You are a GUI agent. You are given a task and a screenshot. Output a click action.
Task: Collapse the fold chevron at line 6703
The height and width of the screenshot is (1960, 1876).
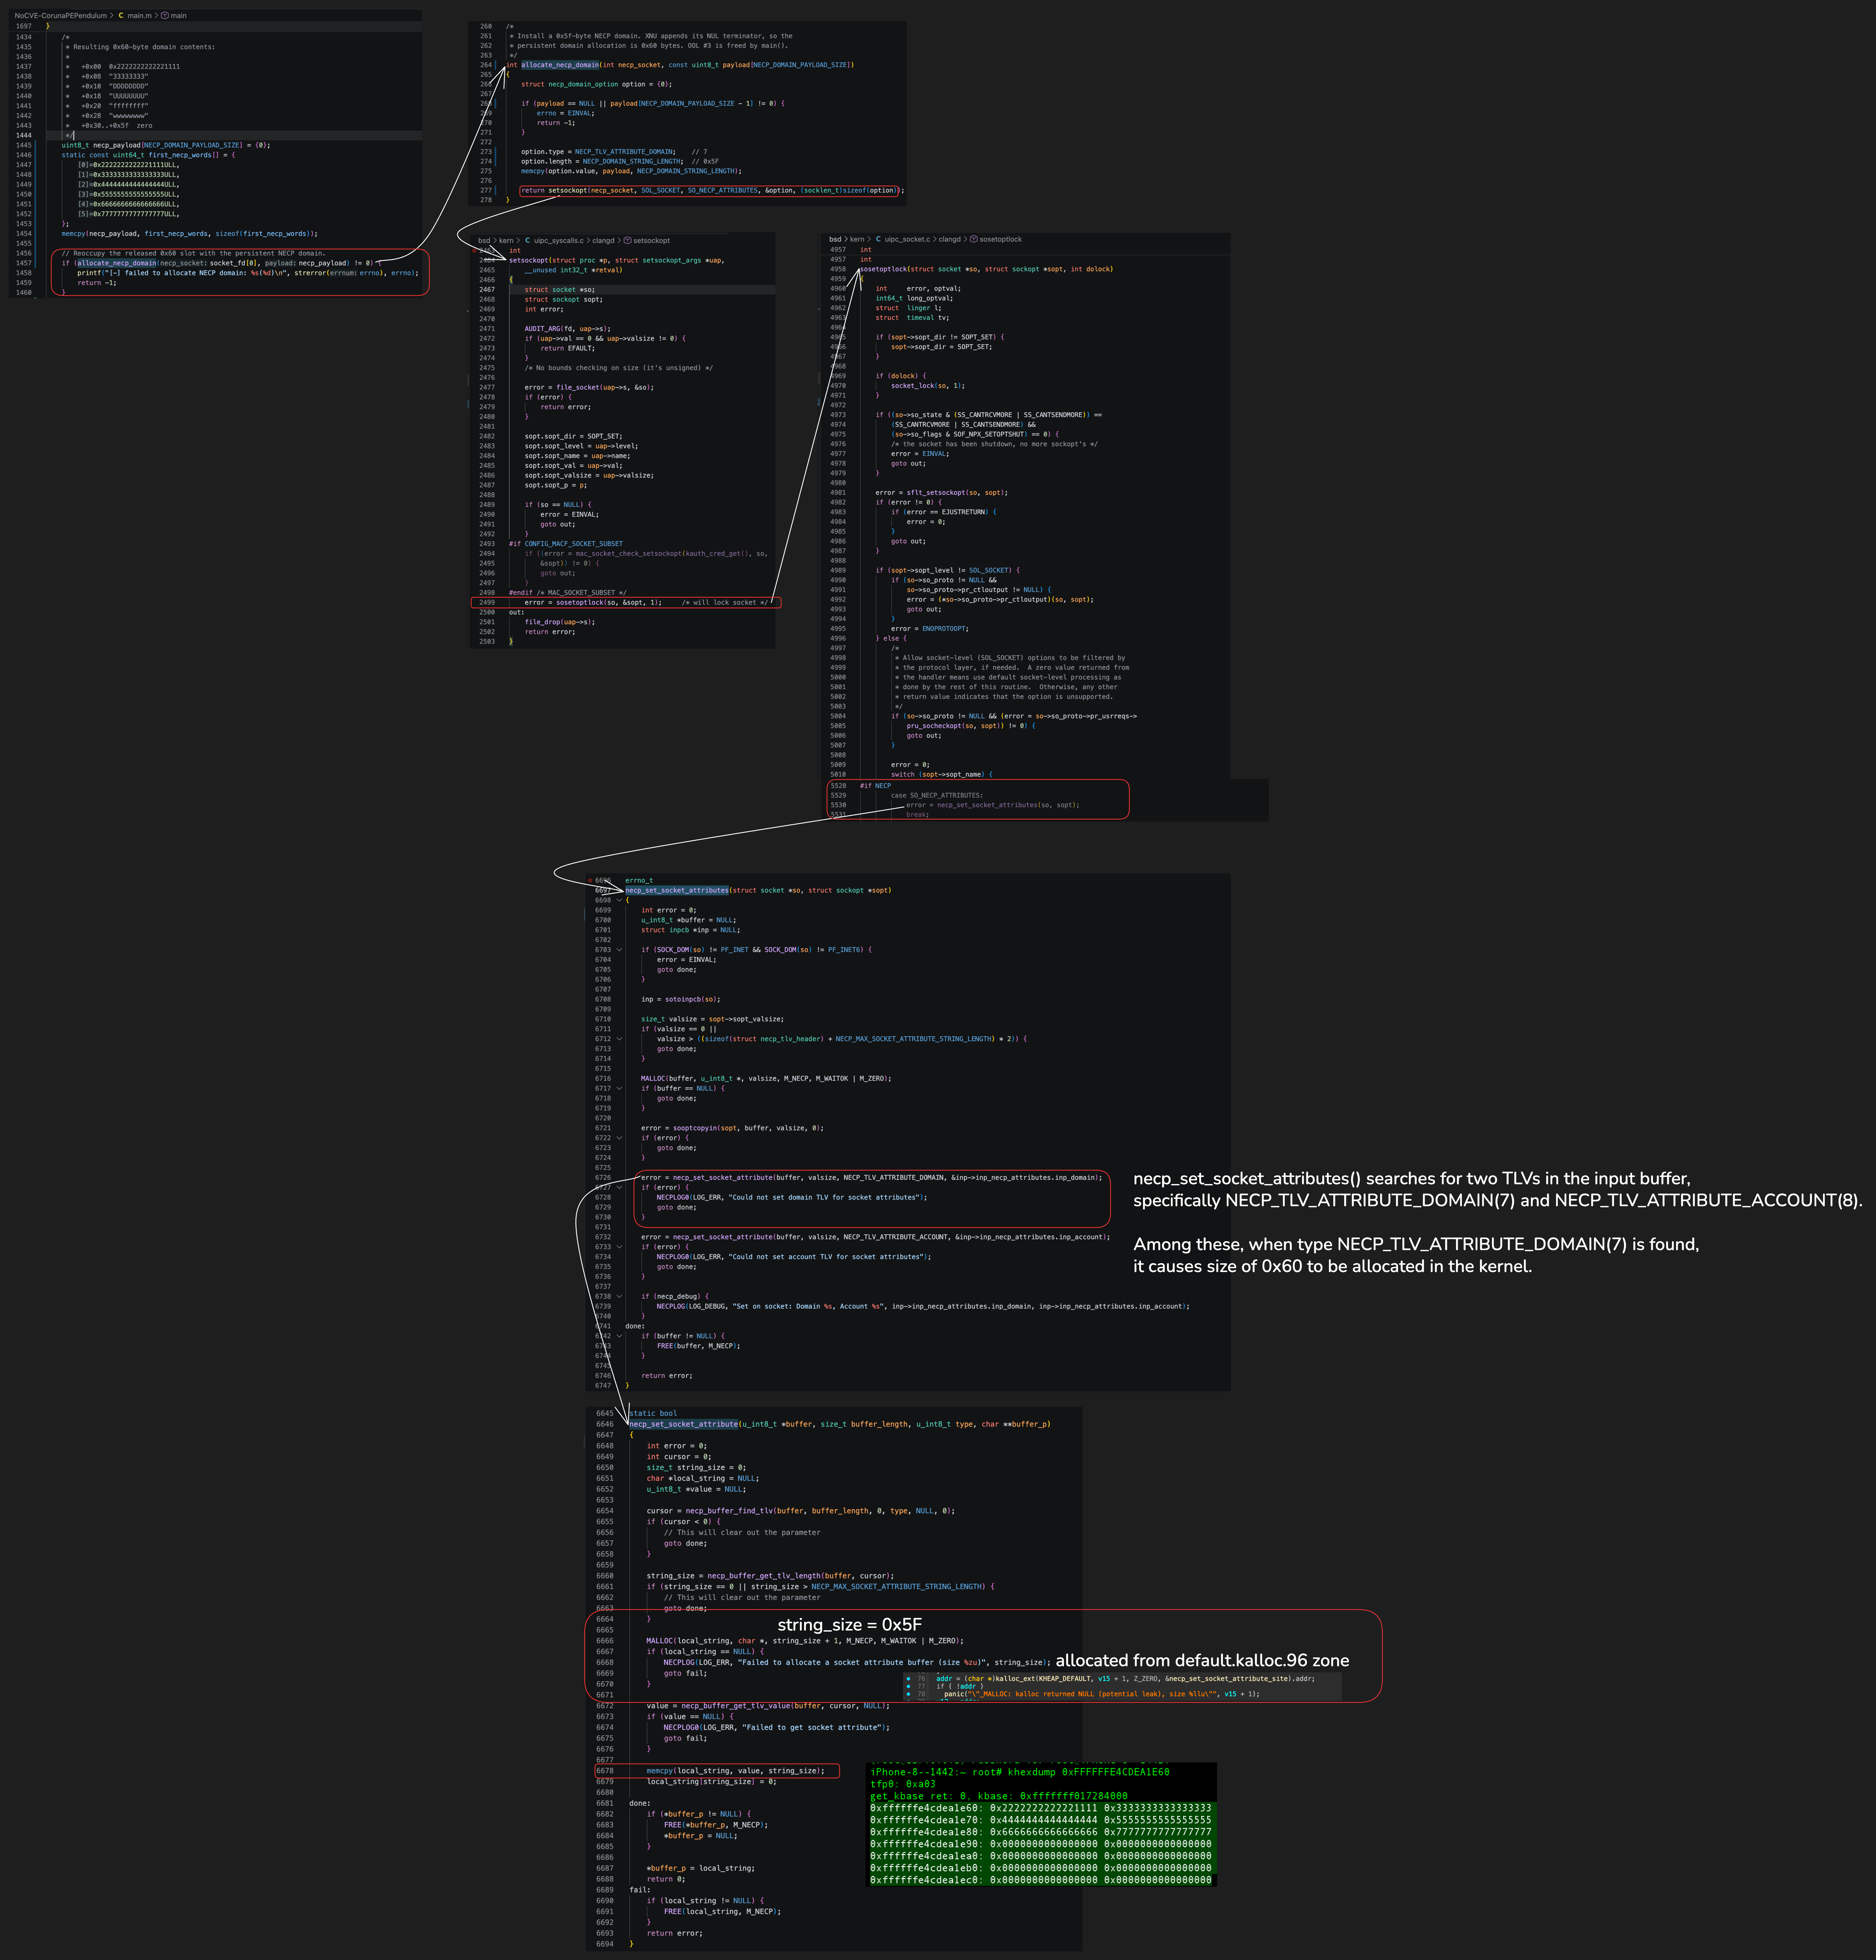click(x=619, y=950)
